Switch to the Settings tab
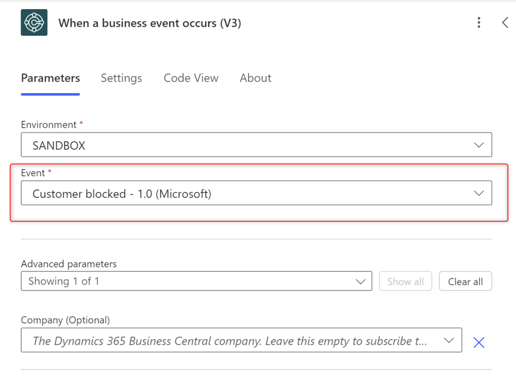 121,78
